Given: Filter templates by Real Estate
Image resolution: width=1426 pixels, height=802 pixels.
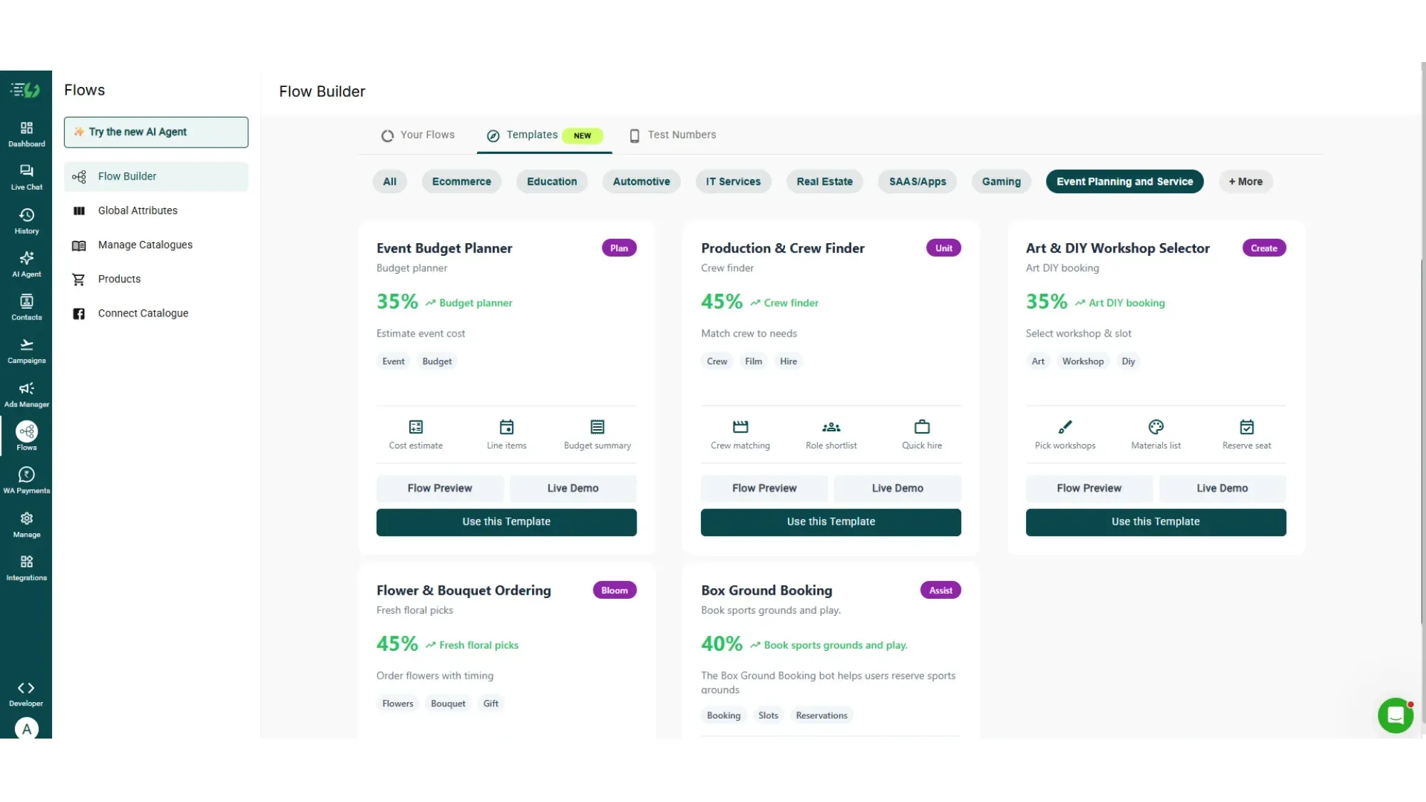Looking at the screenshot, I should [824, 182].
